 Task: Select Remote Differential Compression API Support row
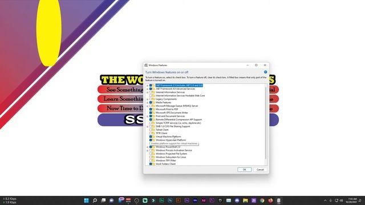[x=179, y=120]
